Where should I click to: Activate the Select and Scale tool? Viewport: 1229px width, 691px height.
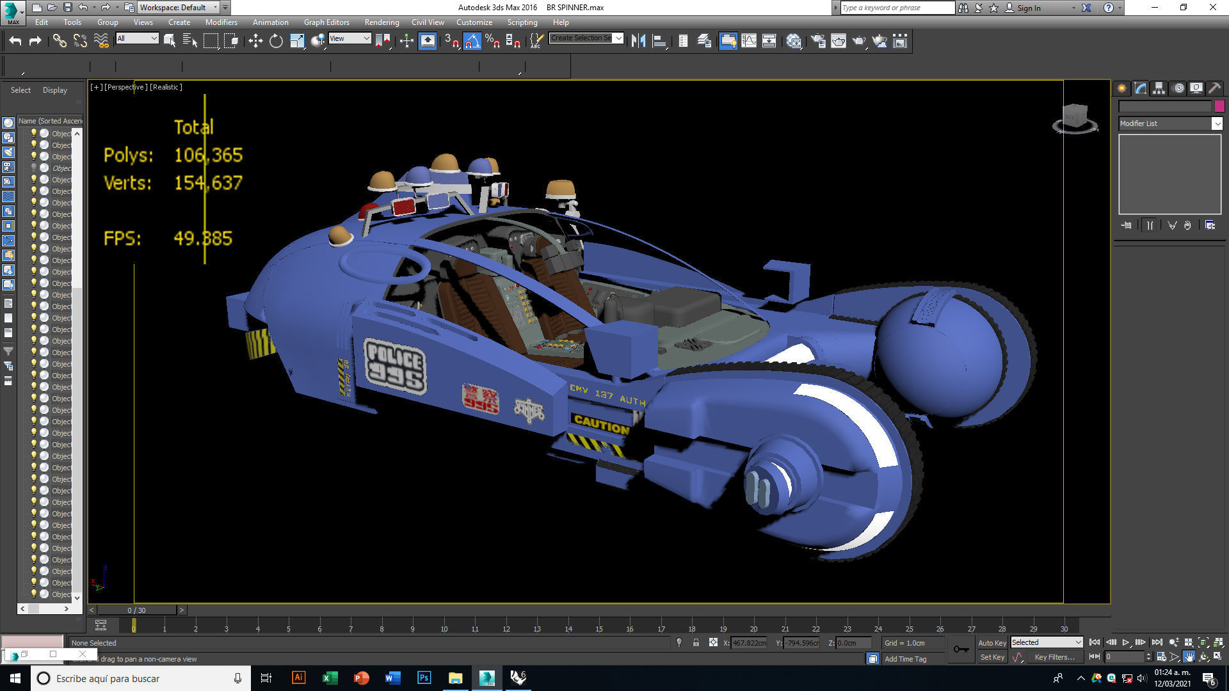(x=297, y=41)
